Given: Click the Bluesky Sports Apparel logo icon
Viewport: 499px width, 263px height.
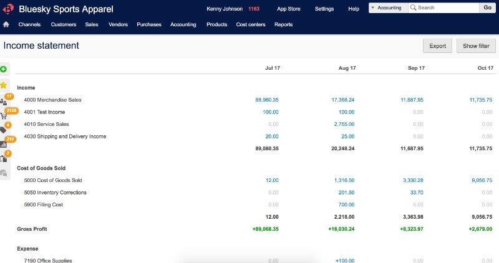Looking at the screenshot, I should click(x=8, y=9).
